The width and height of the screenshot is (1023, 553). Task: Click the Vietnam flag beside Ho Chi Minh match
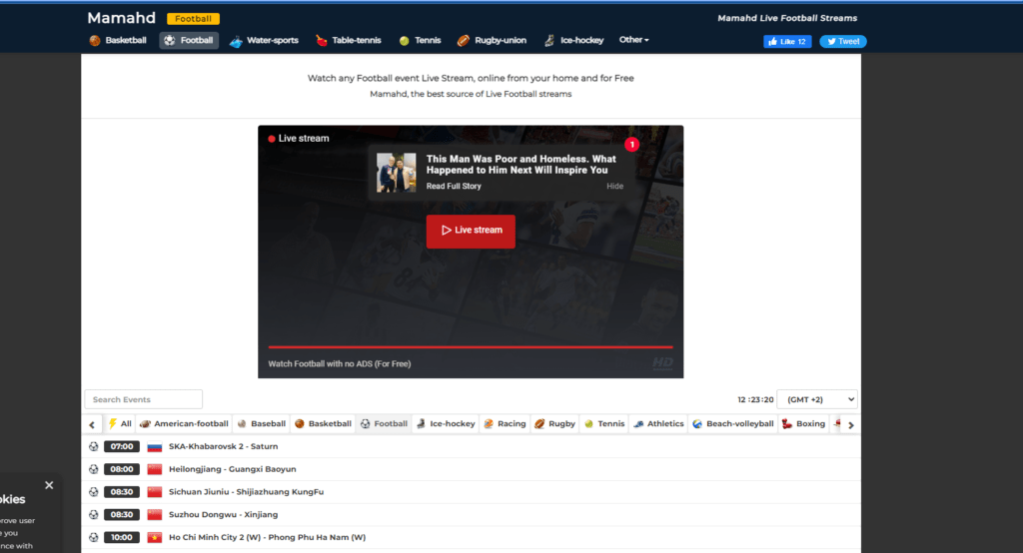[155, 537]
